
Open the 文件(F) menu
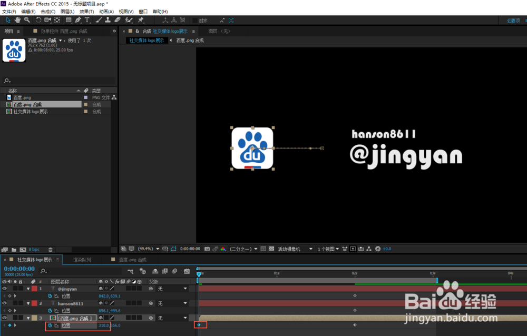[9, 12]
